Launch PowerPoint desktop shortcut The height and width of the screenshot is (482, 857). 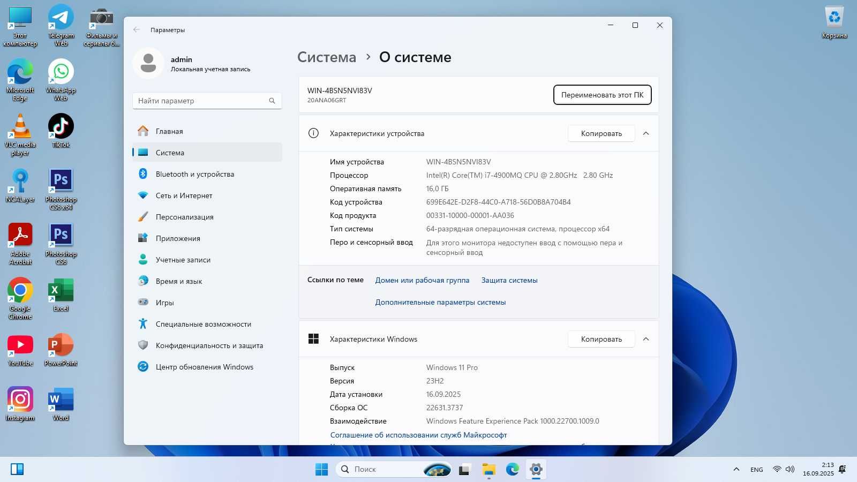point(61,349)
